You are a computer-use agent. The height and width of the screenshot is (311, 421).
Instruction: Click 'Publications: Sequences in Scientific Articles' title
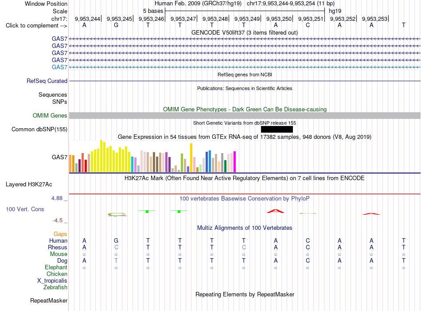[245, 88]
